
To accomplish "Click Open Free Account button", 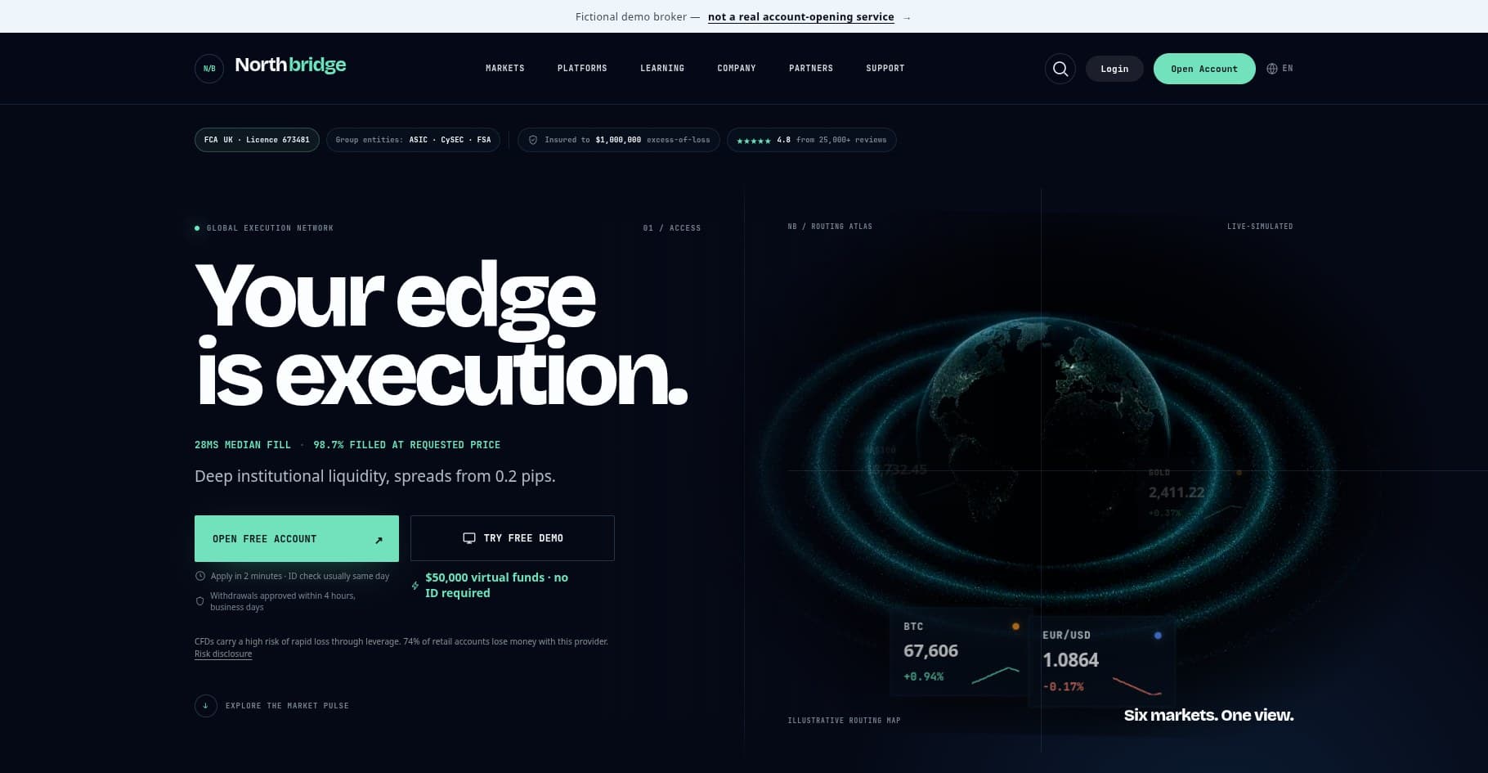I will click(x=297, y=538).
